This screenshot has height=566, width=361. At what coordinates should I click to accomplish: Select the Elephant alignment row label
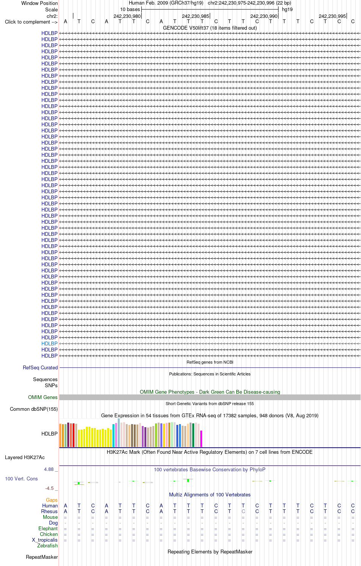pos(48,528)
